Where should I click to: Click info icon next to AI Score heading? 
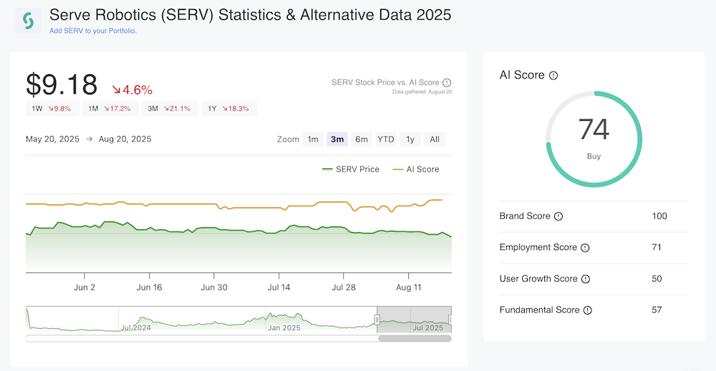click(553, 76)
